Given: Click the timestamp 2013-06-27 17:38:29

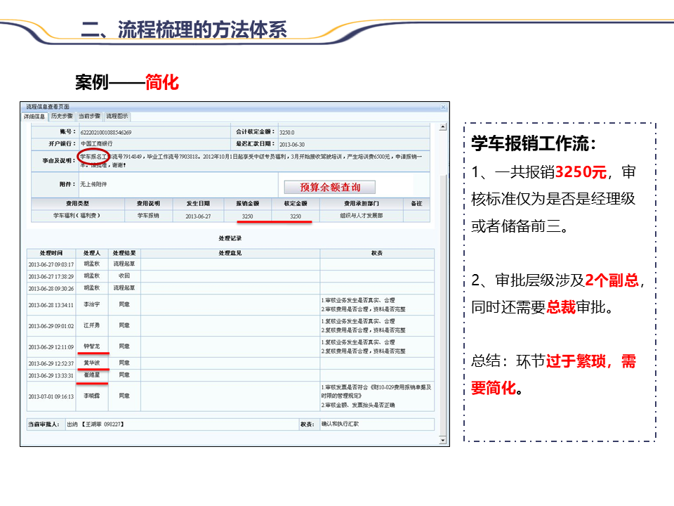Looking at the screenshot, I should pyautogui.click(x=51, y=277).
